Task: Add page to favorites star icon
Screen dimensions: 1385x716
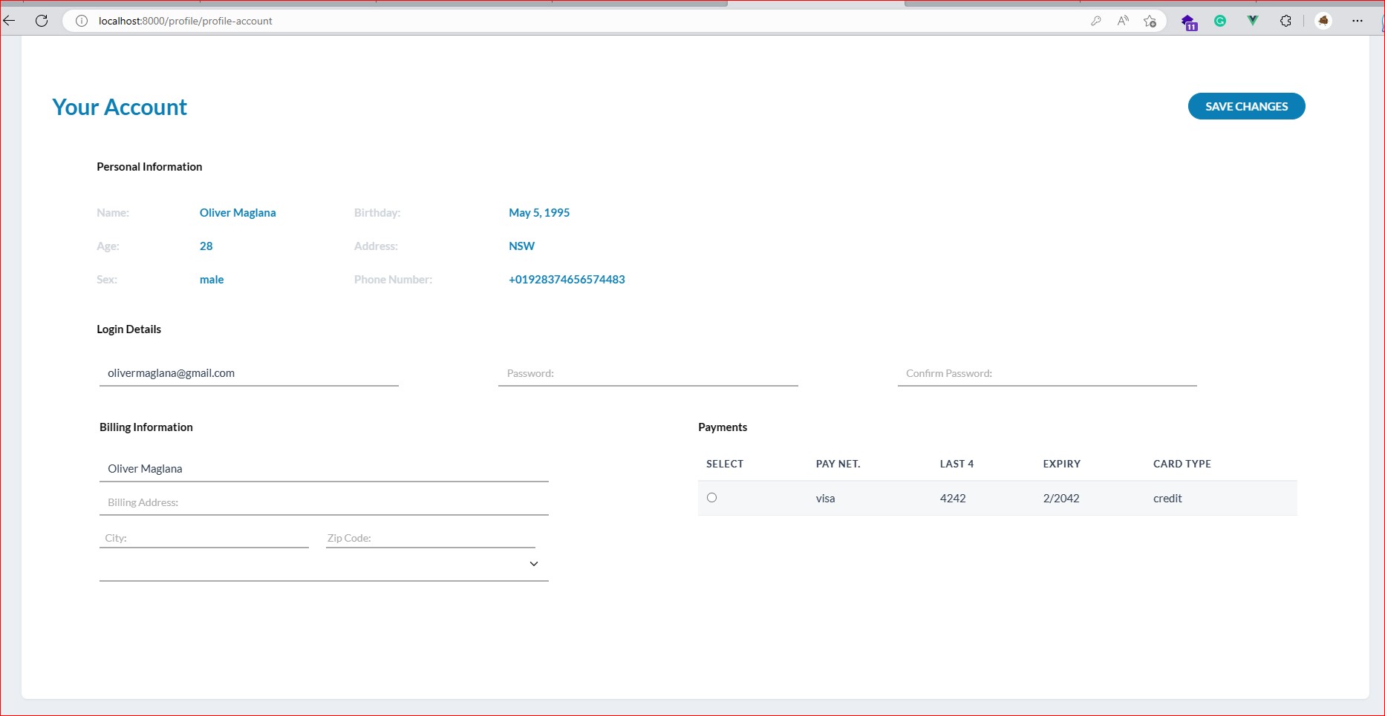Action: pyautogui.click(x=1150, y=21)
